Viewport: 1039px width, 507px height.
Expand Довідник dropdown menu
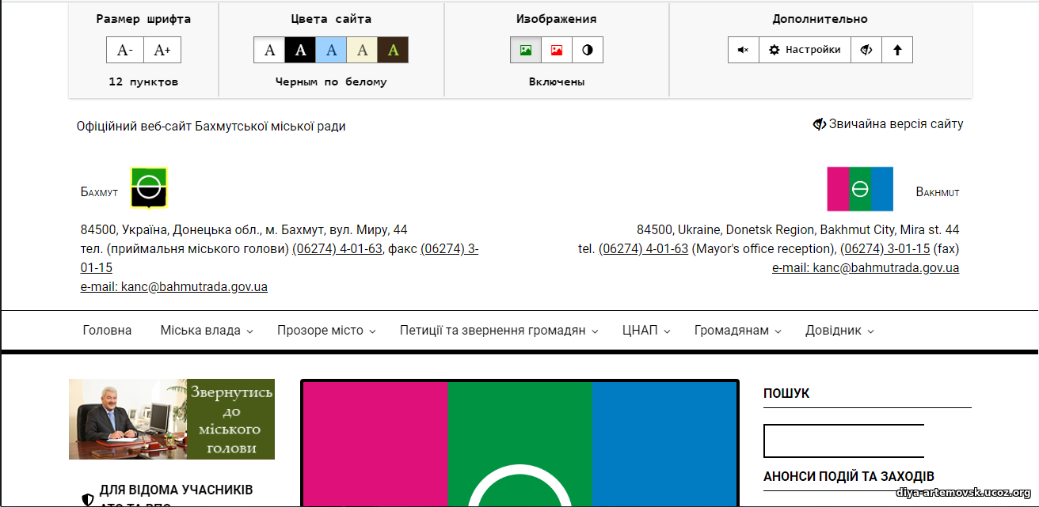[x=839, y=331]
